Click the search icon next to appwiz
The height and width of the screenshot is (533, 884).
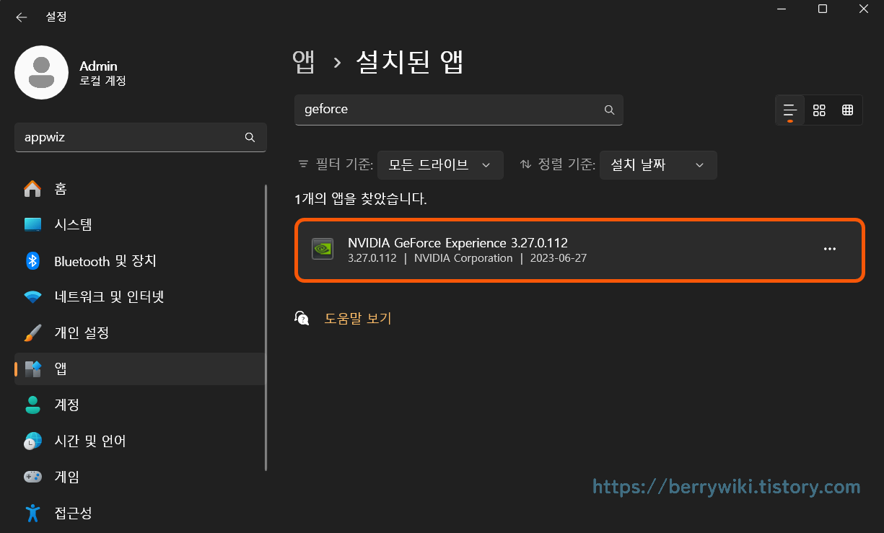[250, 137]
